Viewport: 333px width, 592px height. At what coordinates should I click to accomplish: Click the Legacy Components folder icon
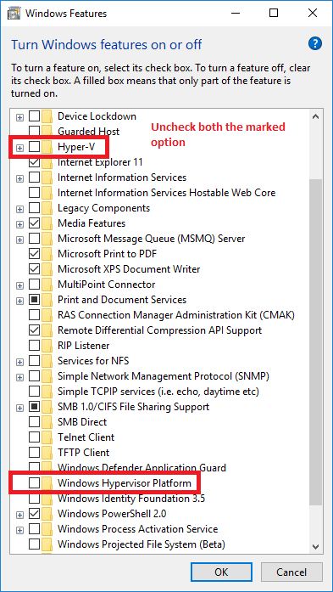47,208
